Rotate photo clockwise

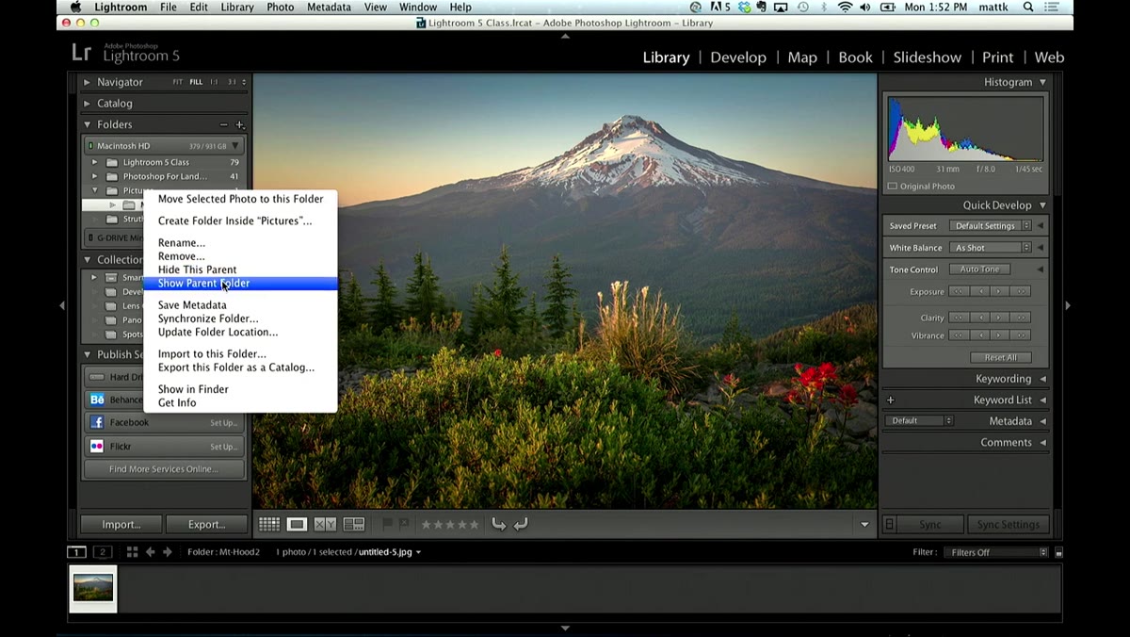pos(521,524)
